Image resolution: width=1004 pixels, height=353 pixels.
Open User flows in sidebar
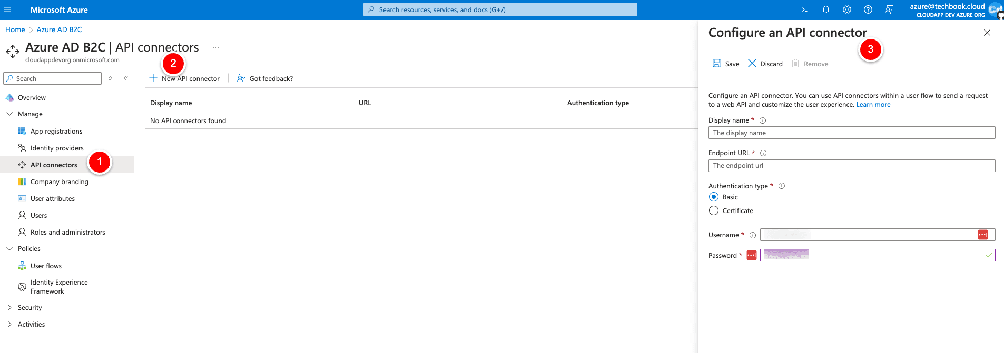(x=46, y=266)
